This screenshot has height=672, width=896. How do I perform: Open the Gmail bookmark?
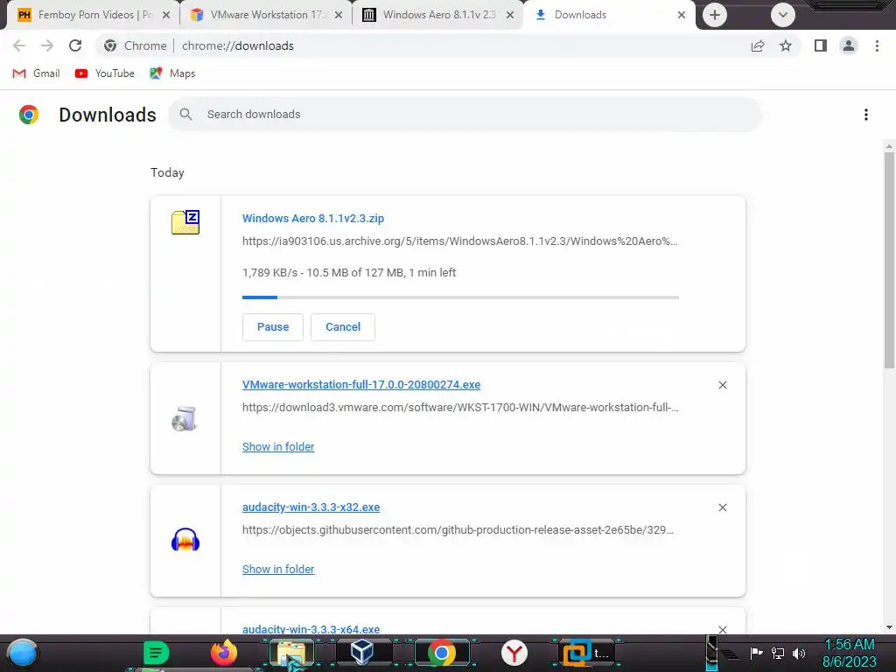[37, 73]
